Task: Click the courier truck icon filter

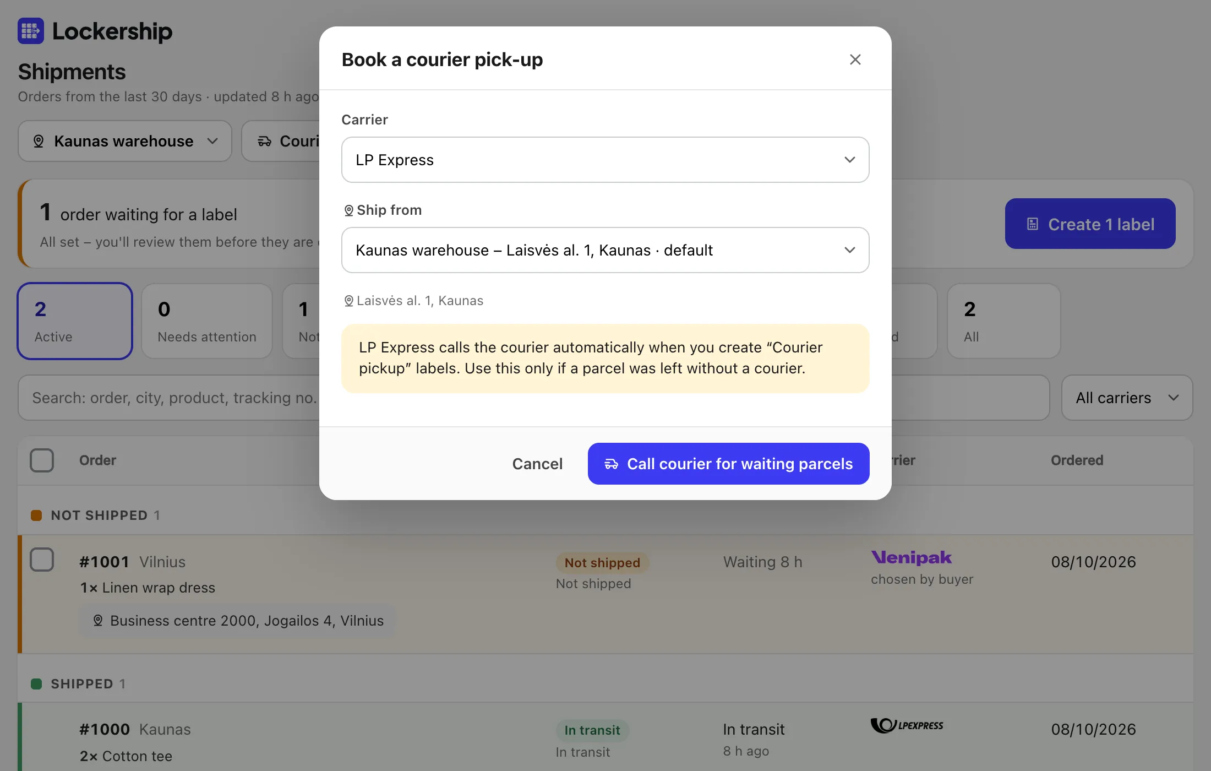Action: click(265, 142)
